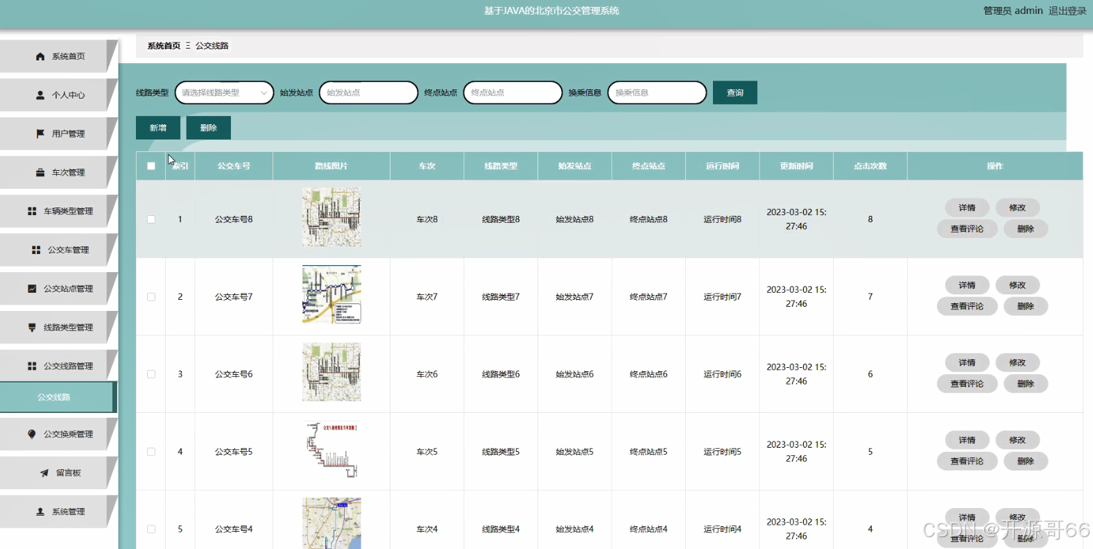This screenshot has width=1093, height=549.
Task: Click 查看评论 for 公交车号8 row
Action: (967, 228)
